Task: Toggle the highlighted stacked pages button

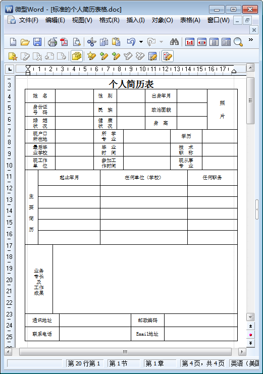Action: click(77, 57)
